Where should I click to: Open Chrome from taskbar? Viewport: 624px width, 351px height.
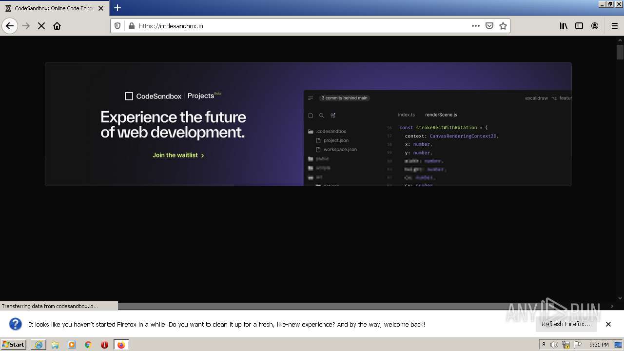(x=88, y=345)
